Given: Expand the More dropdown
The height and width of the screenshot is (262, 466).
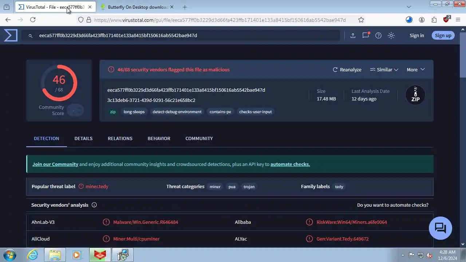Looking at the screenshot, I should (416, 70).
